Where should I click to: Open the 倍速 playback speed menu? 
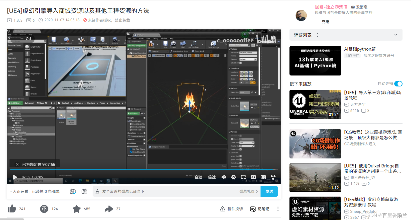pyautogui.click(x=212, y=177)
